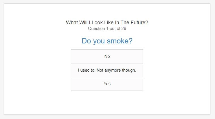Click the "What Will I Look Like" quiz title

pyautogui.click(x=107, y=23)
